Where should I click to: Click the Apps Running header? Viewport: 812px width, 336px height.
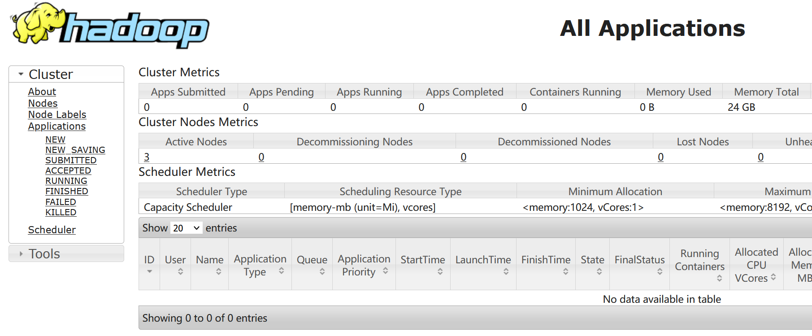click(369, 92)
